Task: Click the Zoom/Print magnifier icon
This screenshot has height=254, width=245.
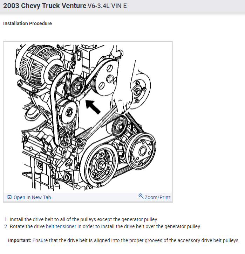Action: (x=141, y=196)
